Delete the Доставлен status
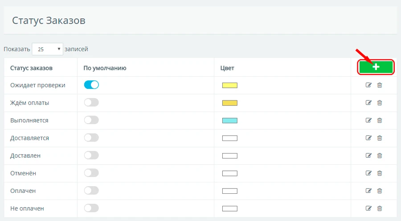 pyautogui.click(x=380, y=155)
